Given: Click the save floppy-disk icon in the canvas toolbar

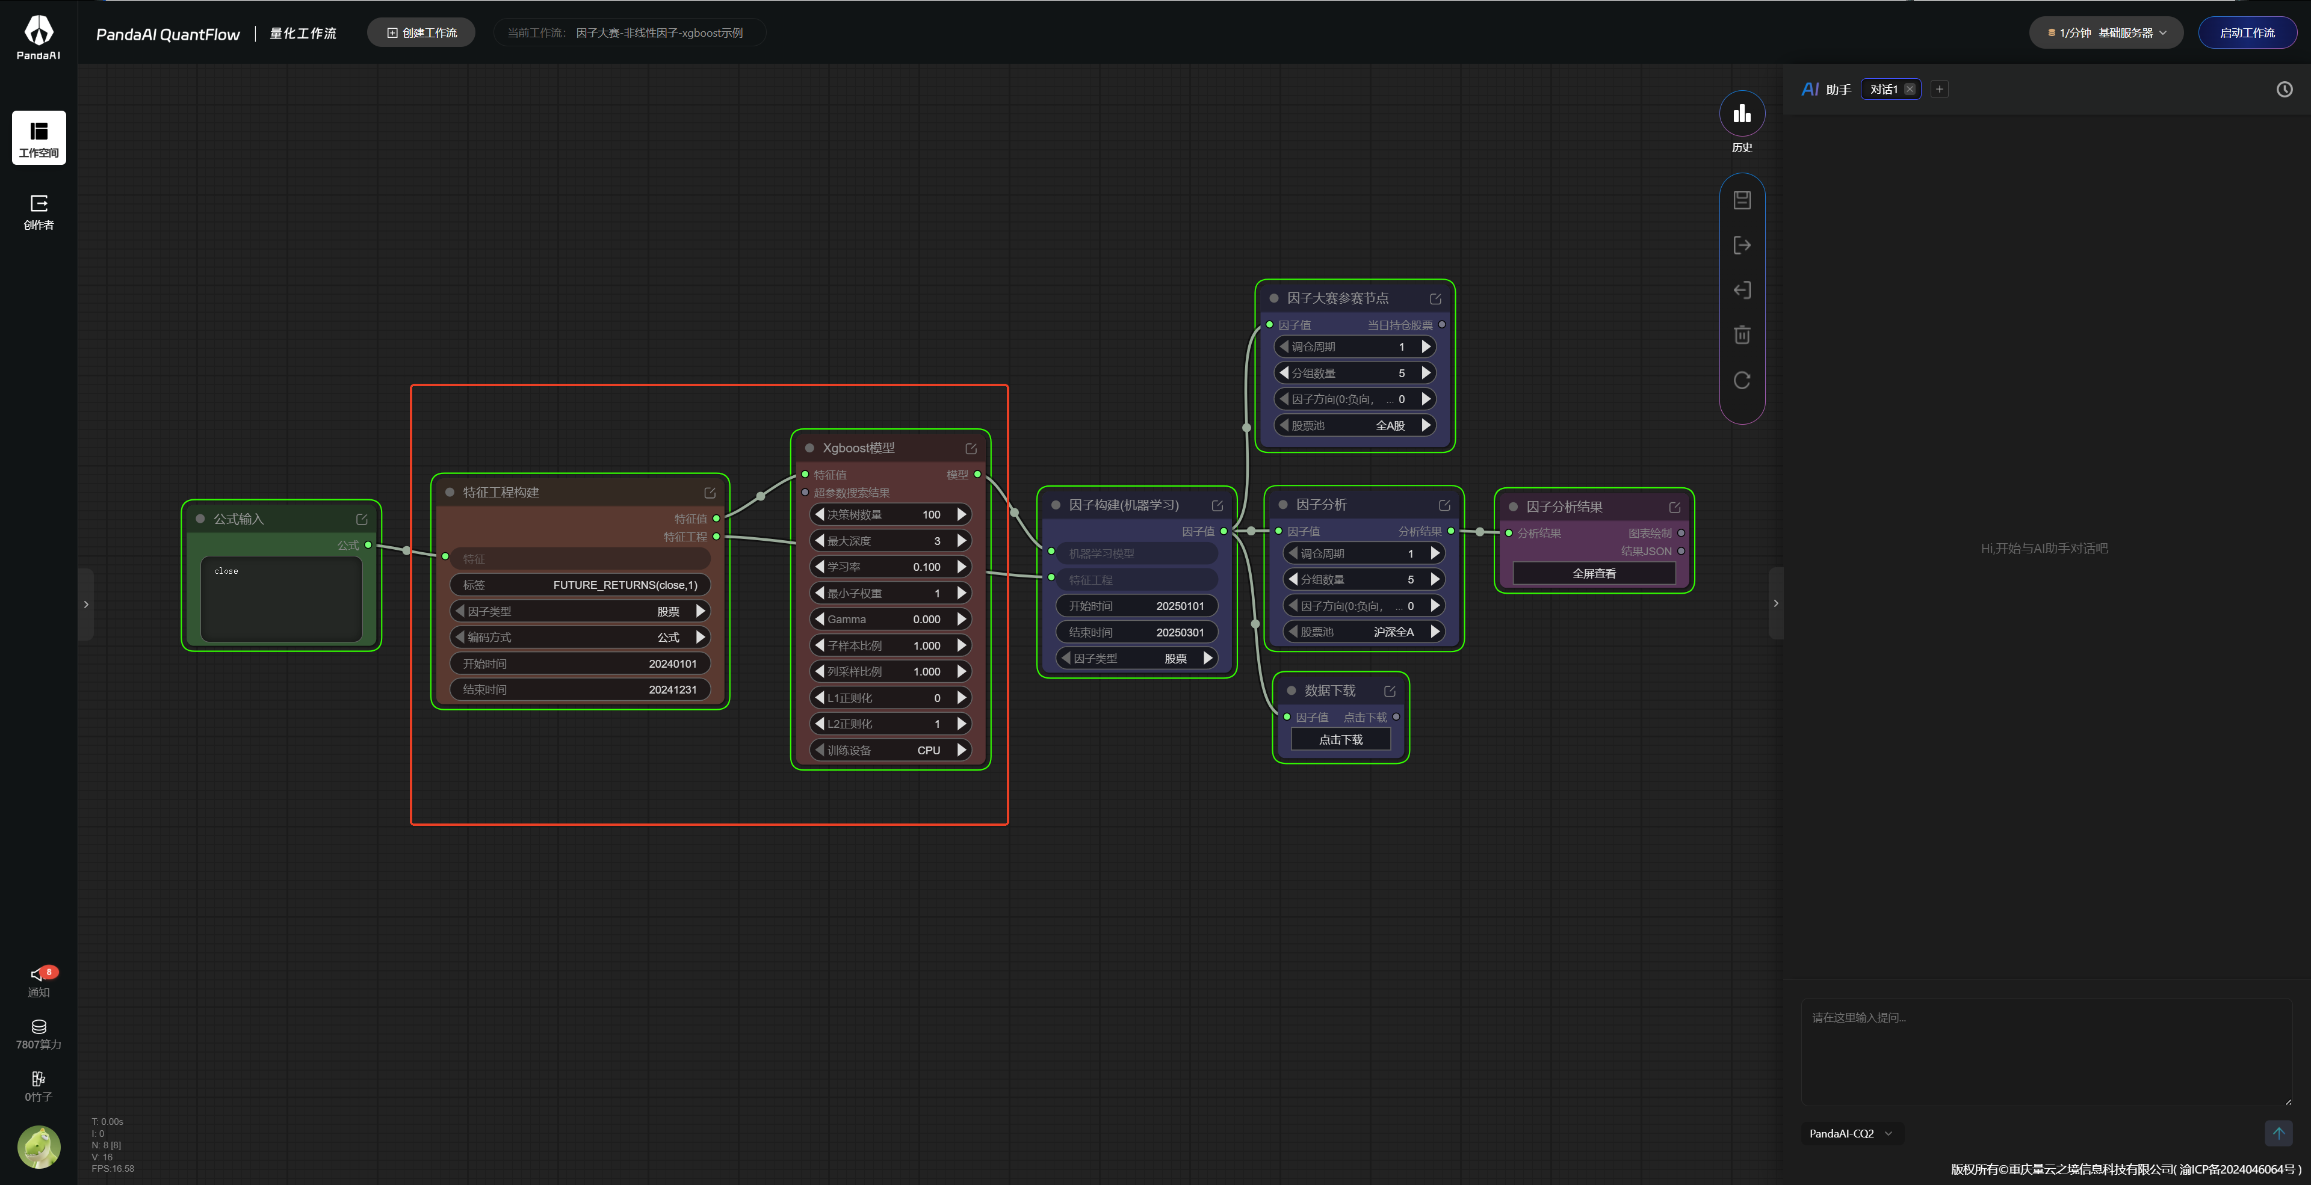Looking at the screenshot, I should 1741,200.
